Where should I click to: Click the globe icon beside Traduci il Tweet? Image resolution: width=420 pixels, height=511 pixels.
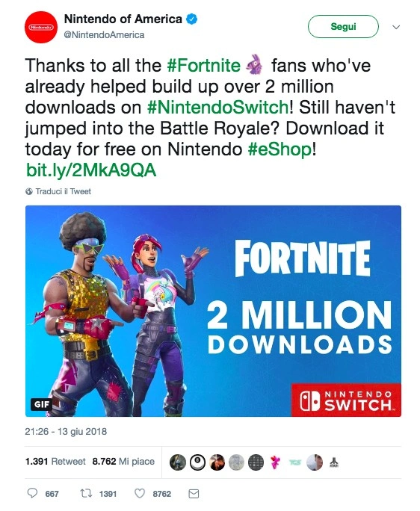29,191
